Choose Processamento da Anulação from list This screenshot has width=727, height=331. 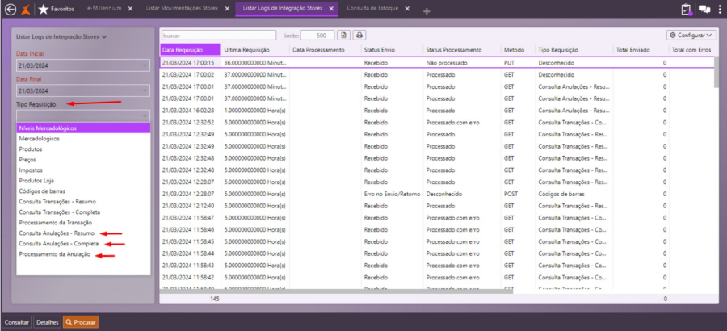(x=55, y=254)
